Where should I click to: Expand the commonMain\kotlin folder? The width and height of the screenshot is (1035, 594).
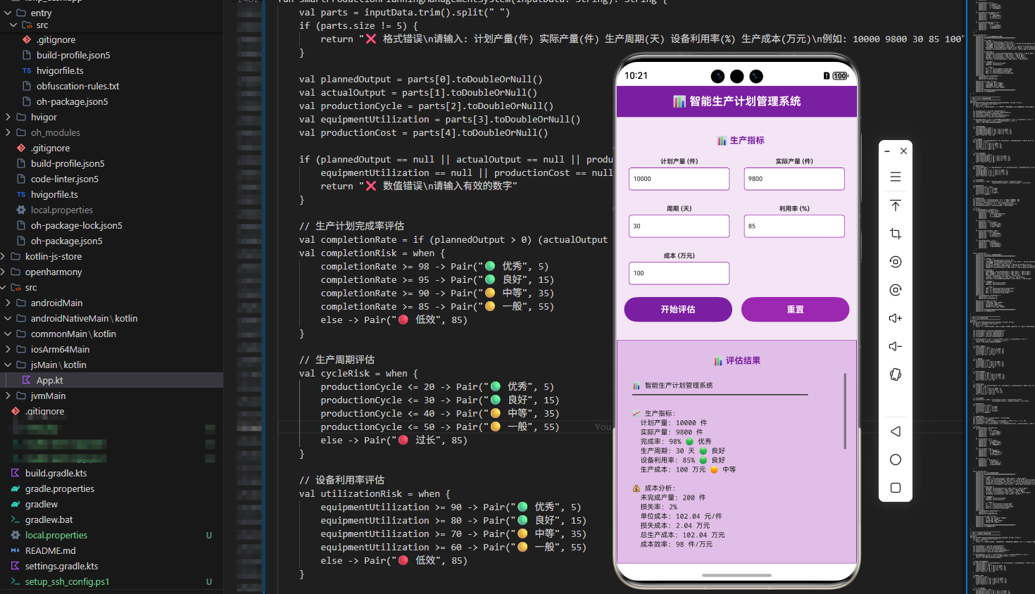[8, 334]
